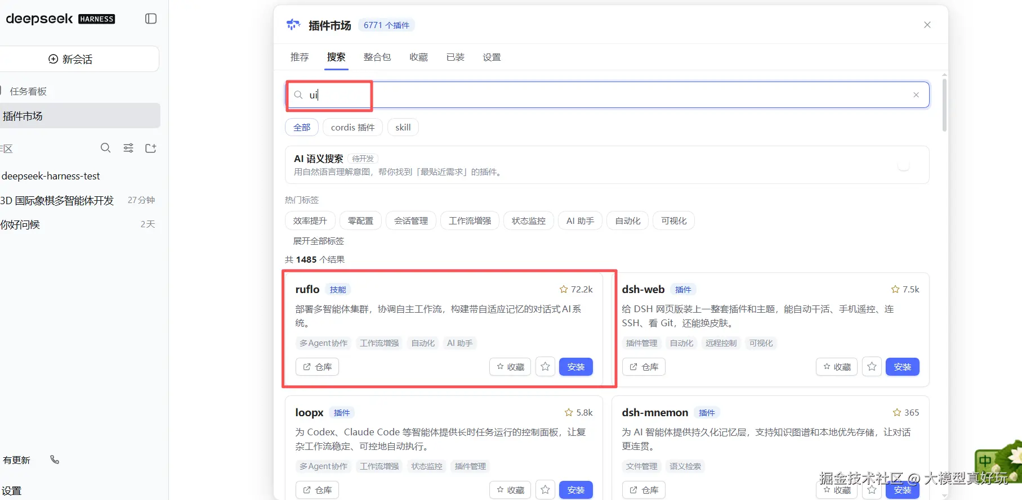Open the 3D 国际象棋多智能体开发 conversation

(x=78, y=200)
